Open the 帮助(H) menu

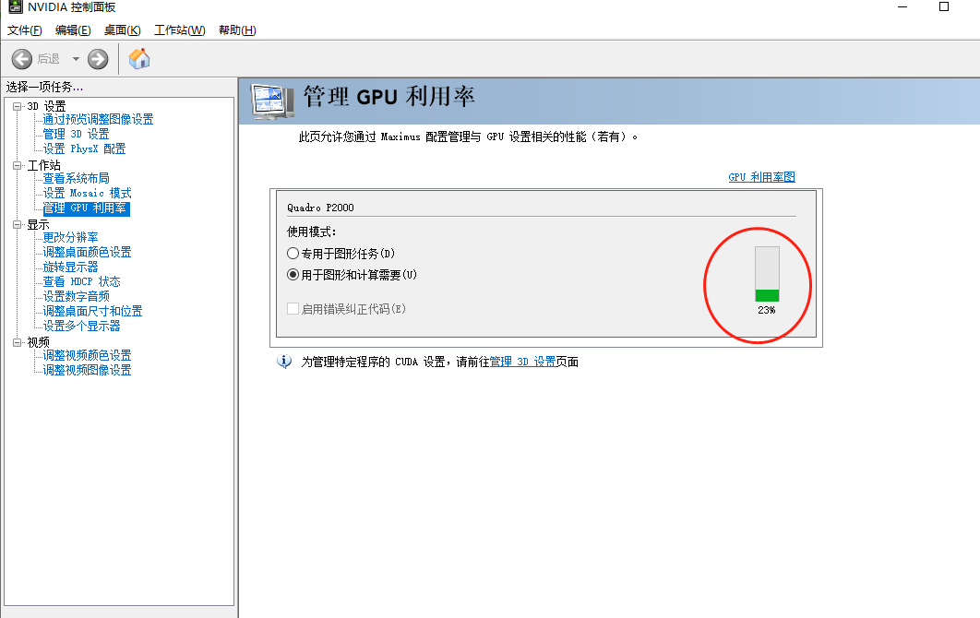pyautogui.click(x=237, y=30)
